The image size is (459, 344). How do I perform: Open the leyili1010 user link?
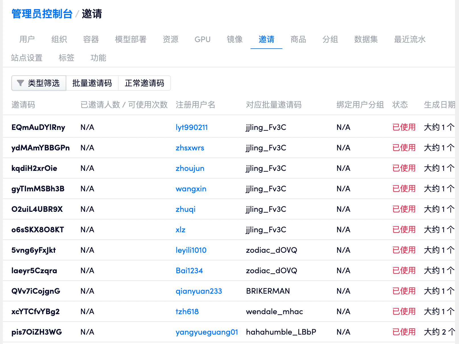pos(191,250)
